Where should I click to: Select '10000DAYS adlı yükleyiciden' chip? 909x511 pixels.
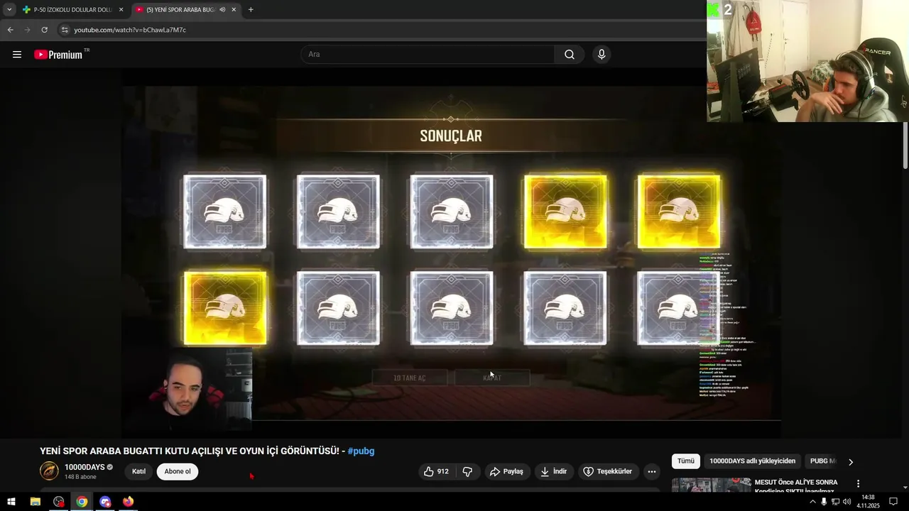[x=753, y=461]
